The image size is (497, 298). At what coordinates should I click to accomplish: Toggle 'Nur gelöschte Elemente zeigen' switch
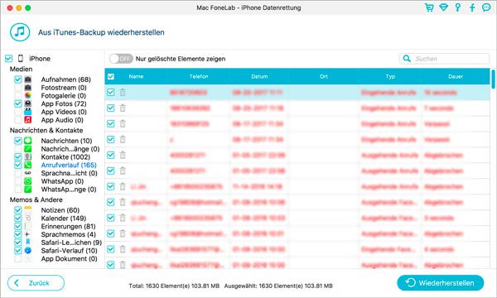[x=121, y=59]
